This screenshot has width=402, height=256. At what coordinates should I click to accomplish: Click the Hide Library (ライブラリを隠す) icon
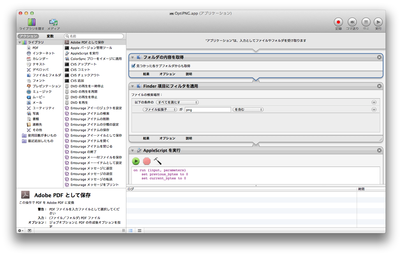click(31, 22)
